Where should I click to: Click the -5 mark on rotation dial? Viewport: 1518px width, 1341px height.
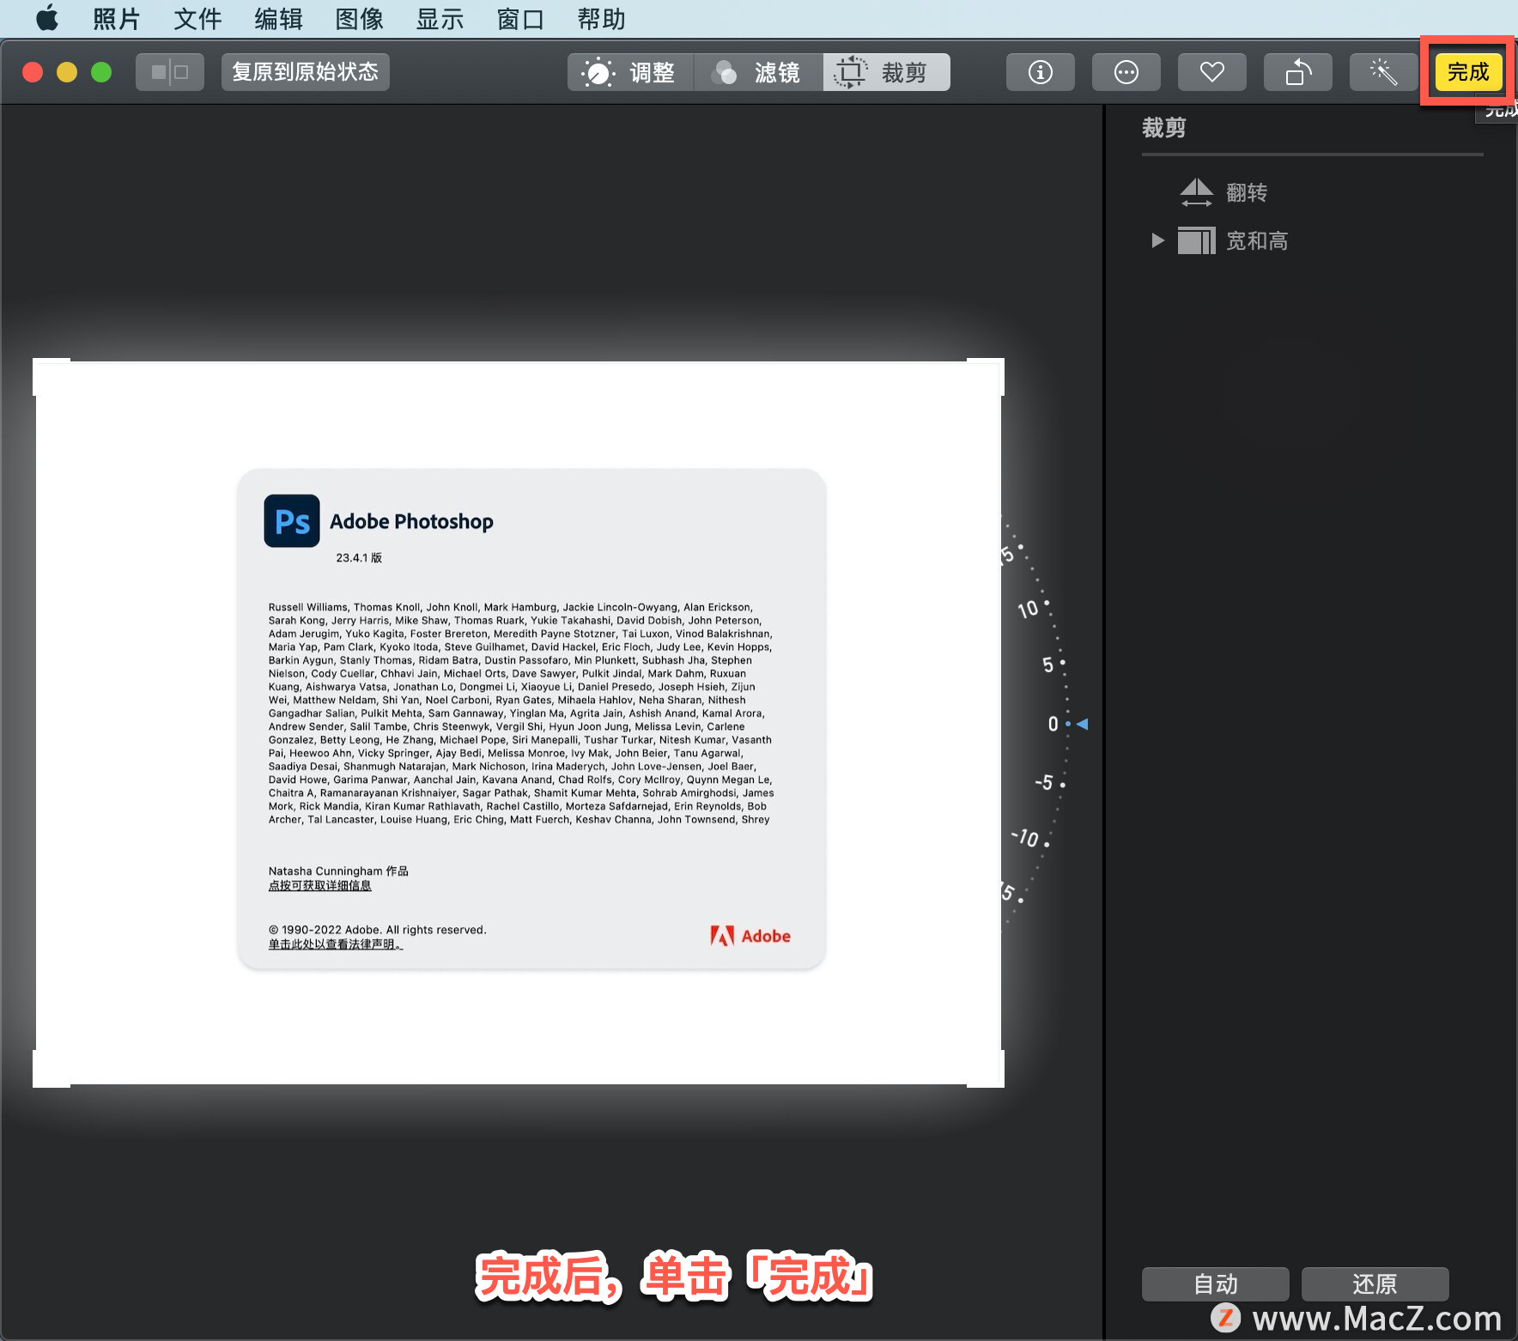1044,782
